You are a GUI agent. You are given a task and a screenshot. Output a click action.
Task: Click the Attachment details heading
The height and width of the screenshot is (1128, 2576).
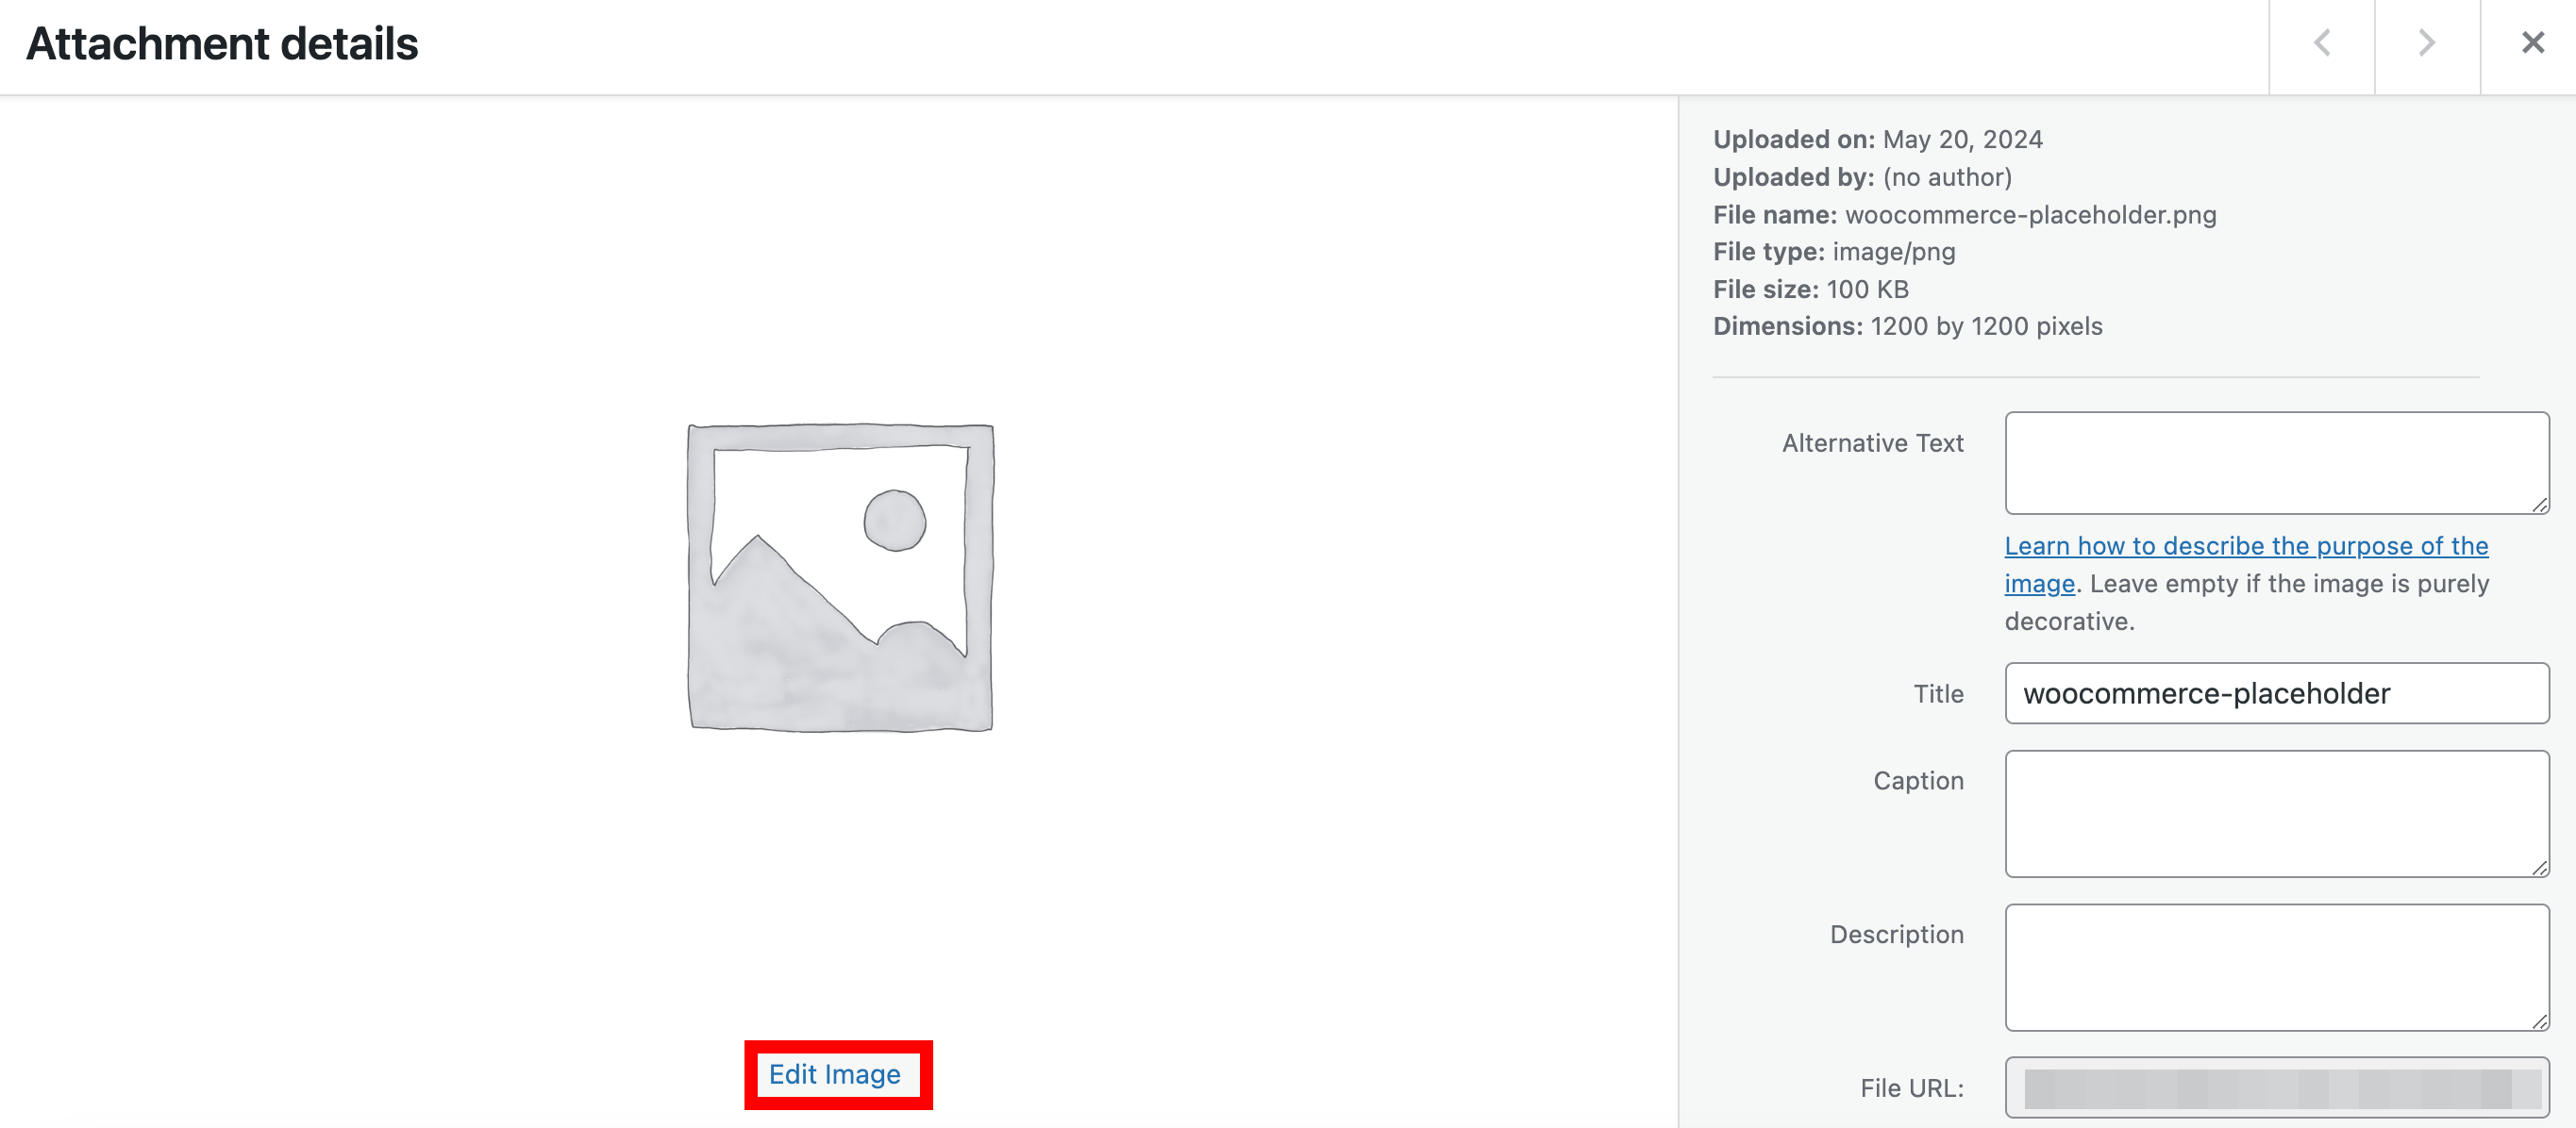coord(222,43)
